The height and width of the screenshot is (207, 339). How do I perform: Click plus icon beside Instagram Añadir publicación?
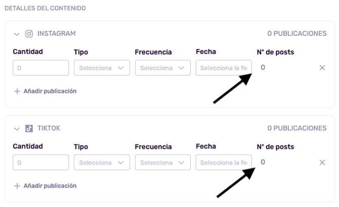17,91
